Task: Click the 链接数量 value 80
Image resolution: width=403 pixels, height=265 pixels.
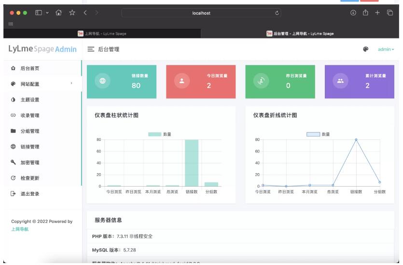Action: pos(136,86)
